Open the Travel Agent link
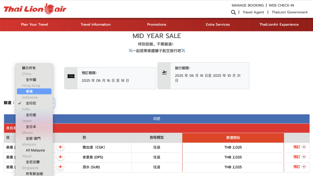The height and width of the screenshot is (176, 313). [253, 12]
